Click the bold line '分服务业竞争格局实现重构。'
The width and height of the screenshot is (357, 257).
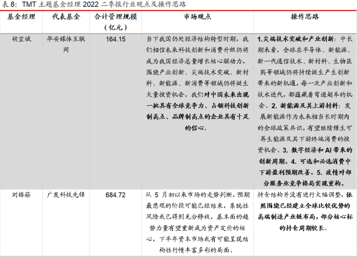[x=305, y=183]
